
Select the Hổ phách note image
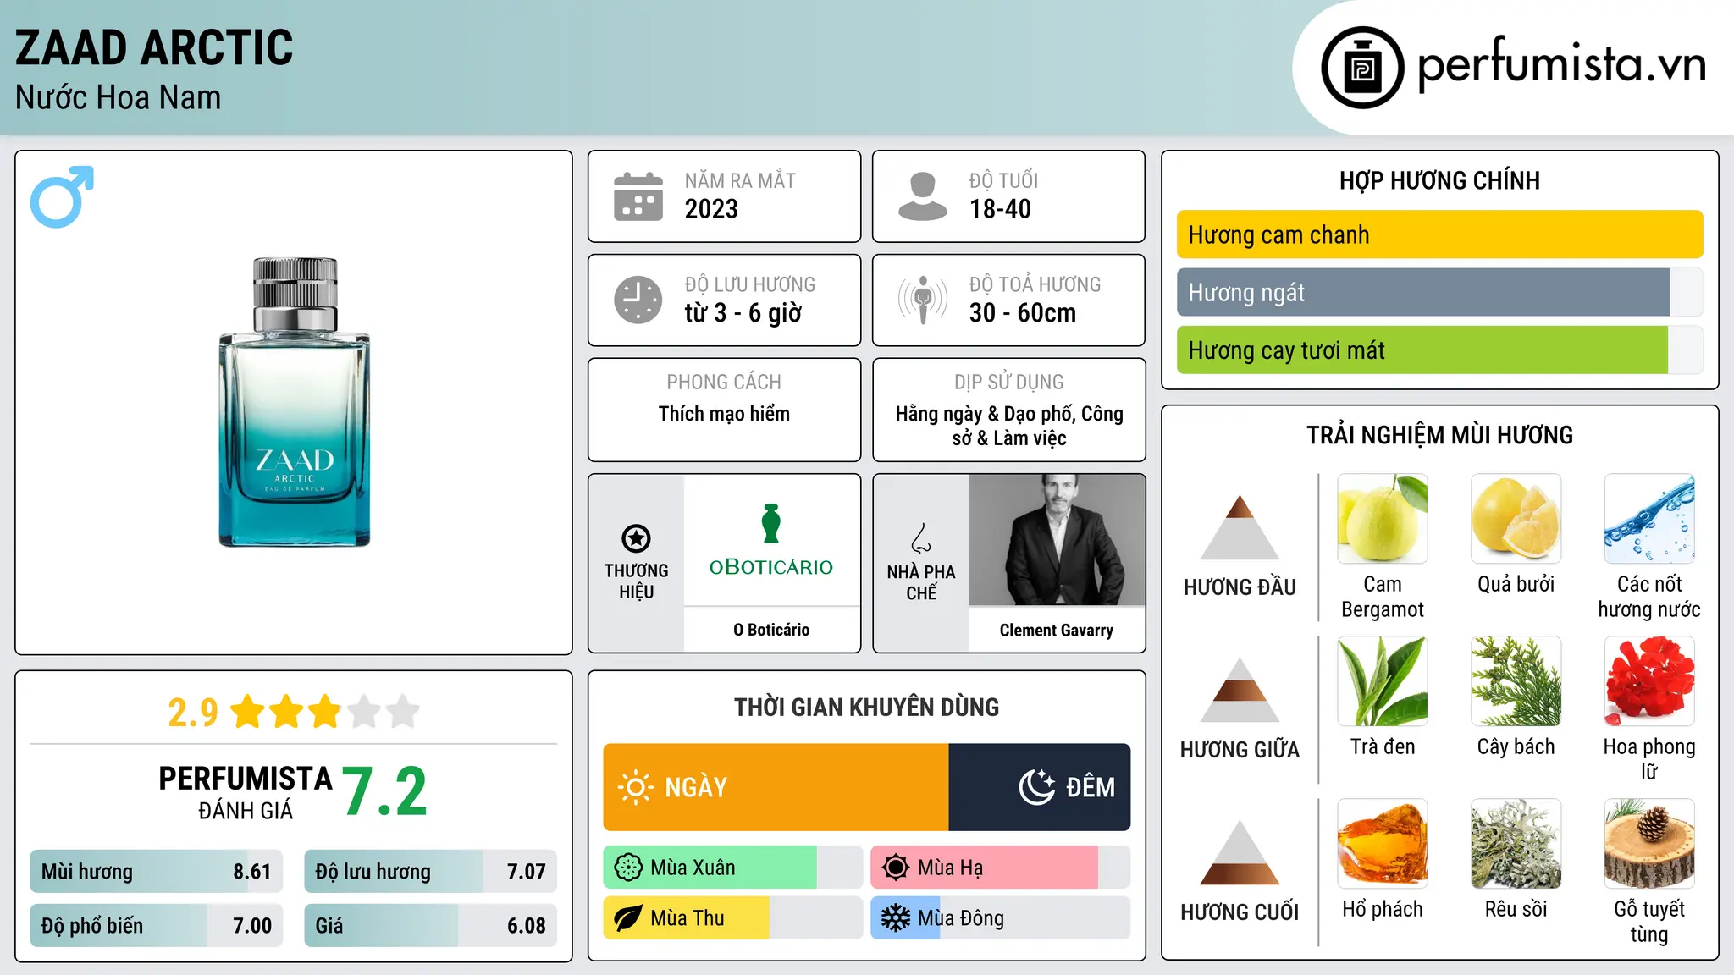[x=1383, y=844]
